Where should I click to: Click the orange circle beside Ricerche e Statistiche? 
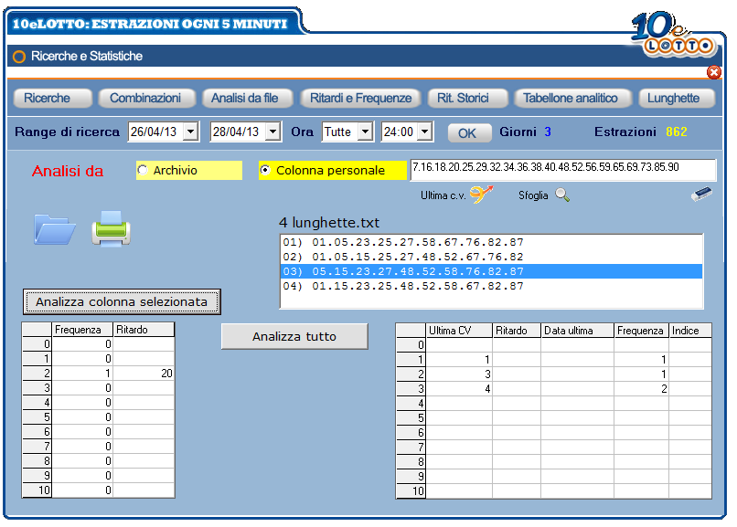(19, 57)
